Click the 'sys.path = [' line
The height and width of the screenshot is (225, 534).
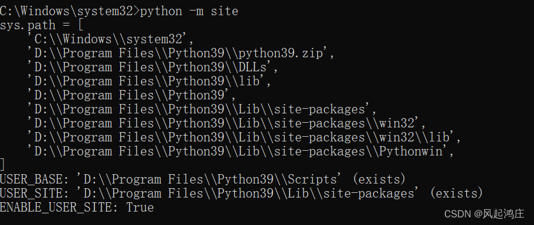click(42, 25)
